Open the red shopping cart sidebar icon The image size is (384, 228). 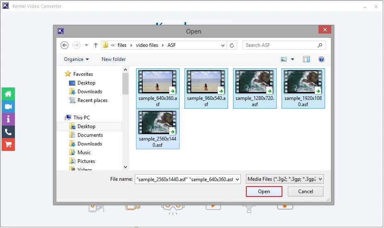(x=8, y=145)
